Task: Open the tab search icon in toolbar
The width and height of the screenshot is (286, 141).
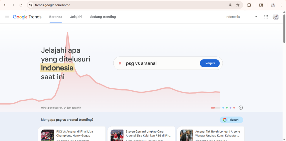Action: (261, 5)
